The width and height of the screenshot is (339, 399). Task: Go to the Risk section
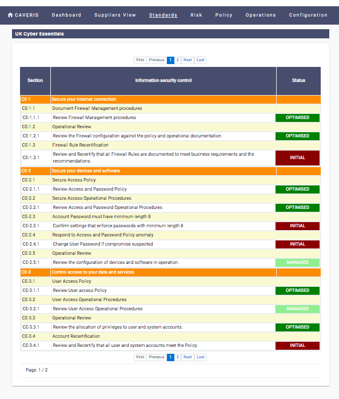click(x=196, y=15)
